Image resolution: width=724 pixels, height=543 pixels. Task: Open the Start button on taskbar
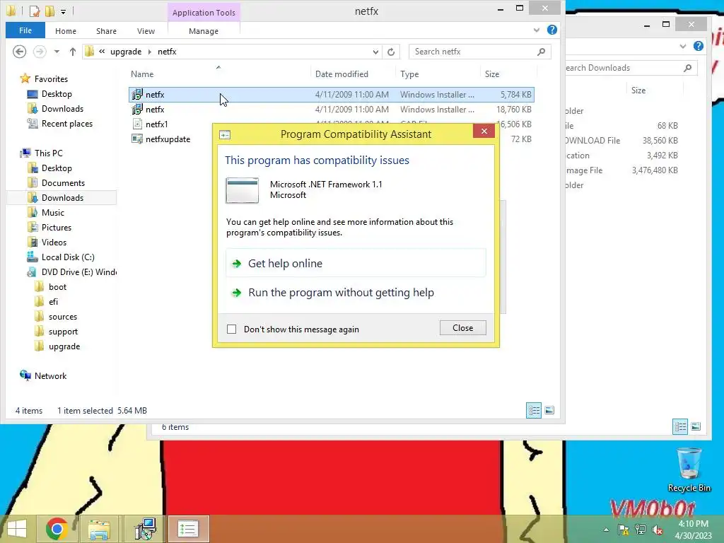(x=17, y=529)
